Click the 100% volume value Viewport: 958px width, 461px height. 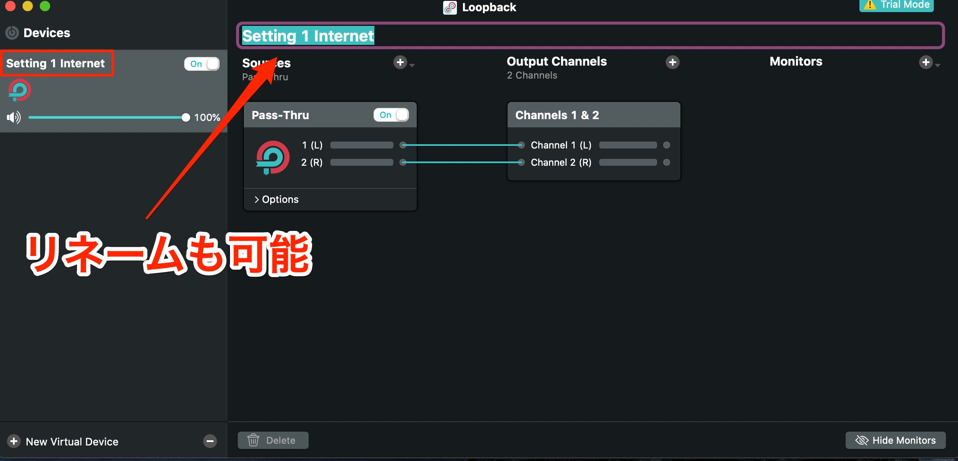(207, 117)
